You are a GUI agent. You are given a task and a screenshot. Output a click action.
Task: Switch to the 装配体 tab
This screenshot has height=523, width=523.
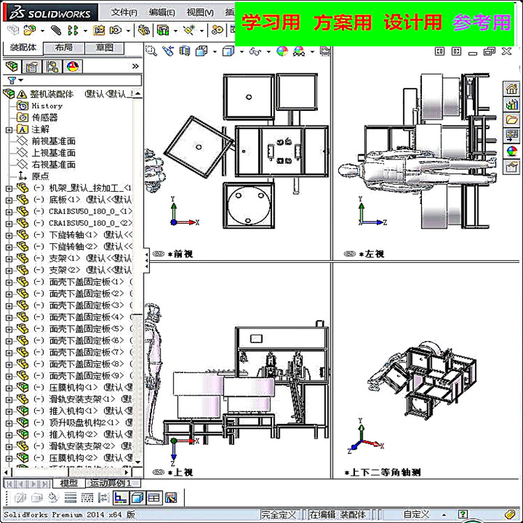tap(23, 47)
